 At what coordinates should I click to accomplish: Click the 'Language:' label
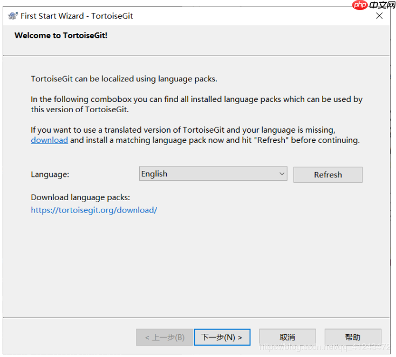tap(50, 174)
